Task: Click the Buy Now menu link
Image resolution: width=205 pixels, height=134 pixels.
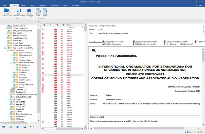Action: [x=75, y=5]
